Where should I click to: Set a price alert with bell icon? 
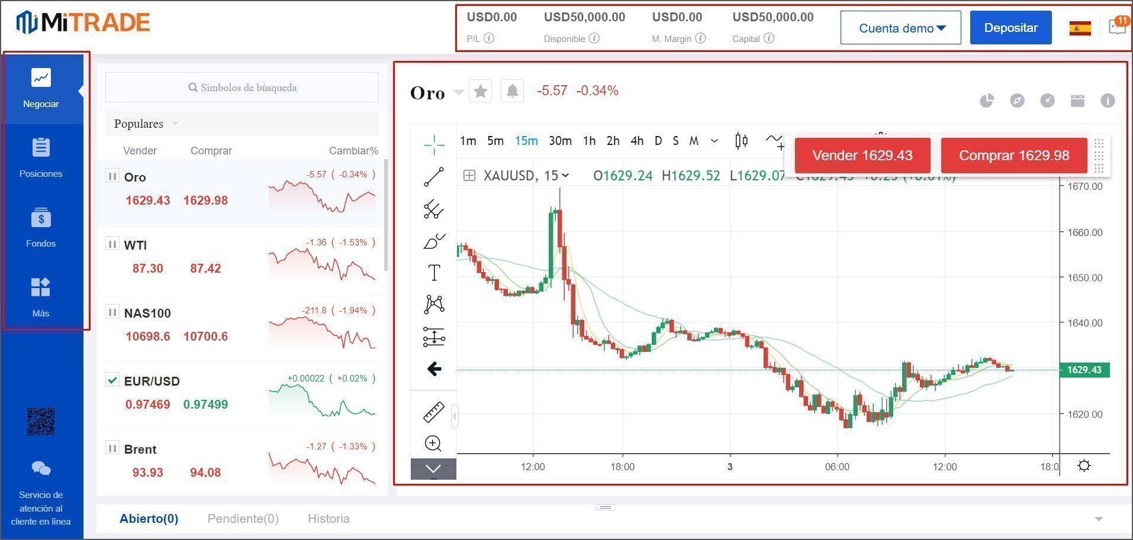tap(512, 92)
